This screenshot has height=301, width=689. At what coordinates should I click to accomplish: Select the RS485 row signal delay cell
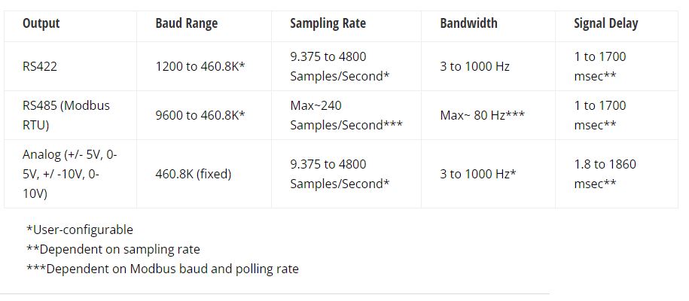click(x=599, y=115)
